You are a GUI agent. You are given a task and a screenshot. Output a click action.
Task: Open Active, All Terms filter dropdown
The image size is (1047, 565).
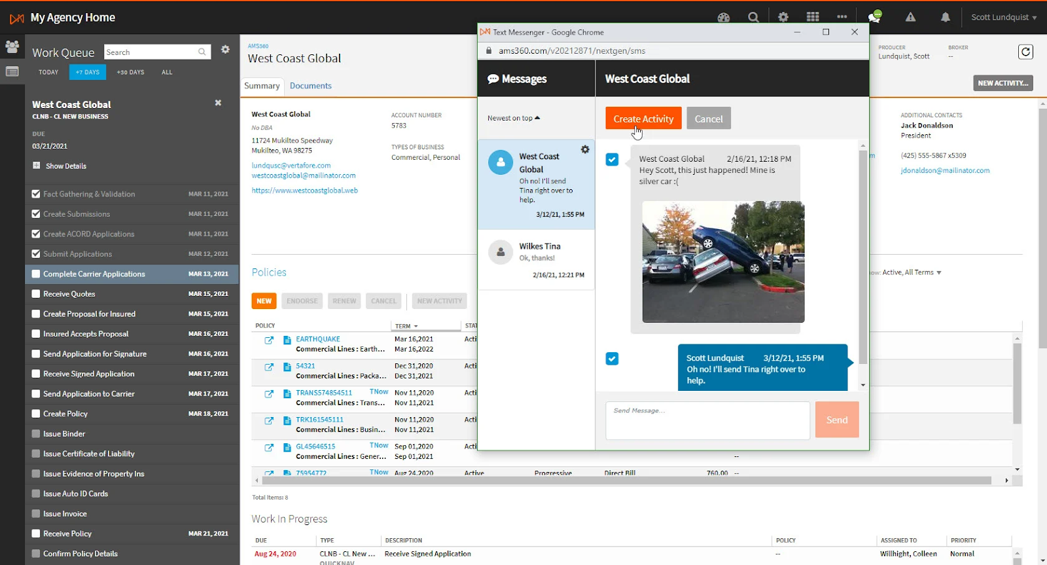(x=912, y=272)
